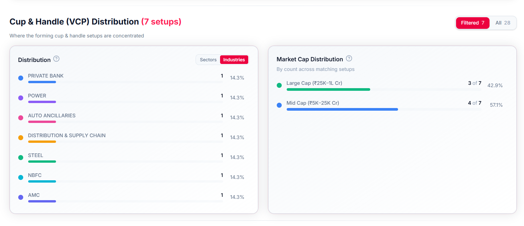The image size is (524, 226).
Task: Click the pink AUTO ANCILLARIES color dot
Action: [21, 118]
